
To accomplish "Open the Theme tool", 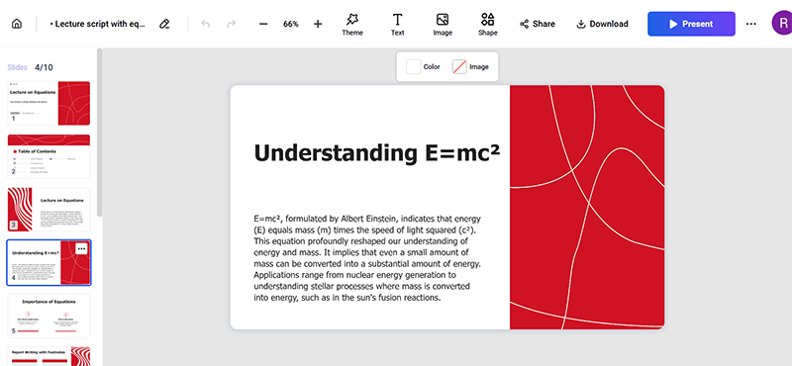I will [352, 24].
